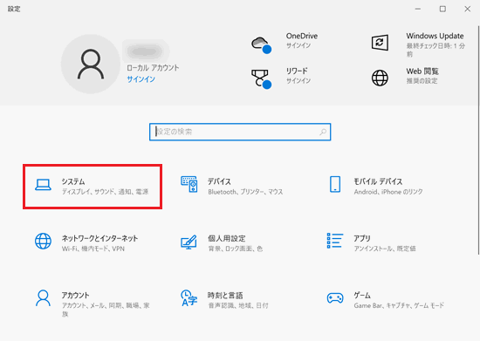Open the ネットワークとインターネット globe icon
480x341 pixels.
[x=43, y=241]
